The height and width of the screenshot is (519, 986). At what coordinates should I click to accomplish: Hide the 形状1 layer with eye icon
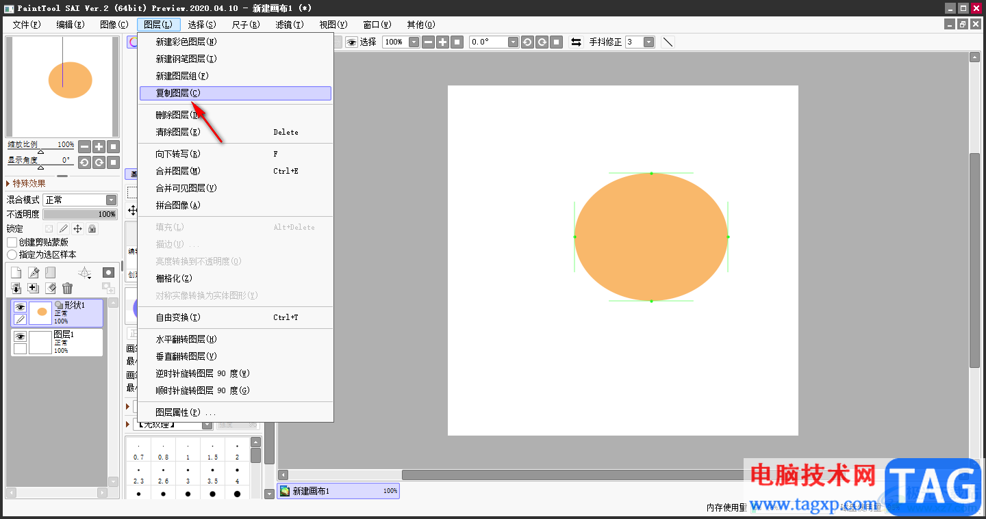point(20,307)
